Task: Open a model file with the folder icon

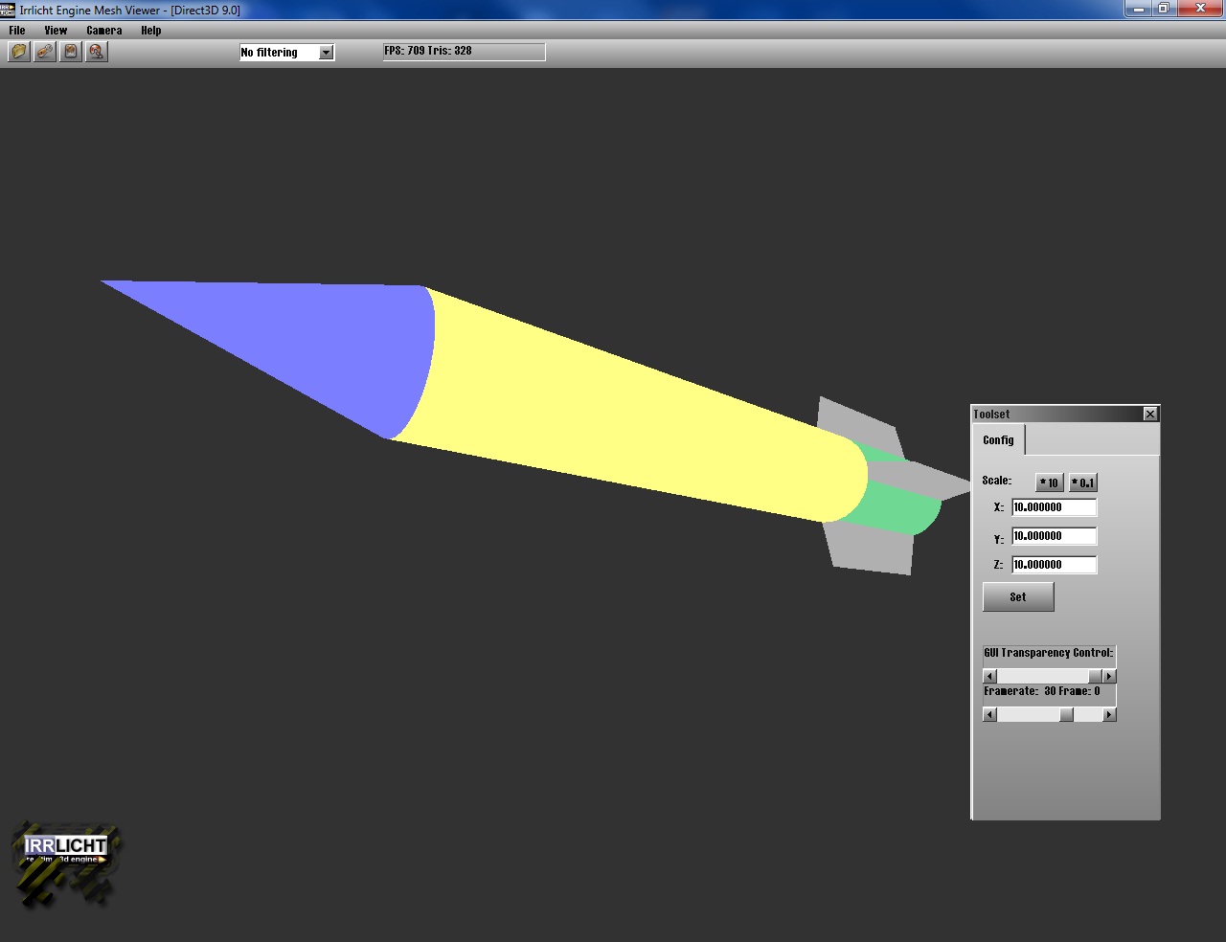Action: coord(19,52)
